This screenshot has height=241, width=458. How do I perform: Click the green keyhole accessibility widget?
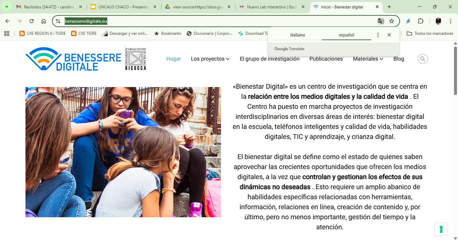point(441,229)
